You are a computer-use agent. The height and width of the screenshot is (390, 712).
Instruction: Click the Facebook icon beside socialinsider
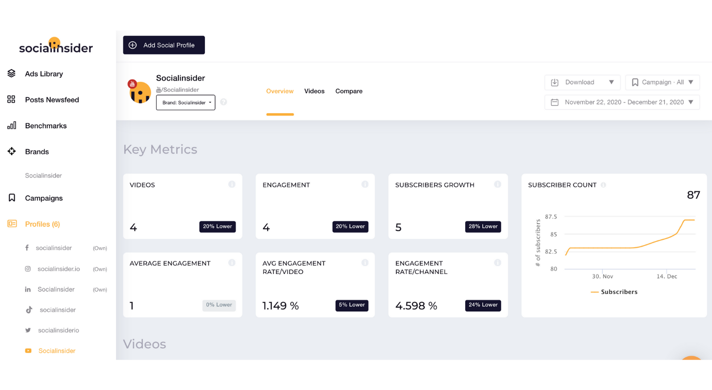pyautogui.click(x=27, y=248)
